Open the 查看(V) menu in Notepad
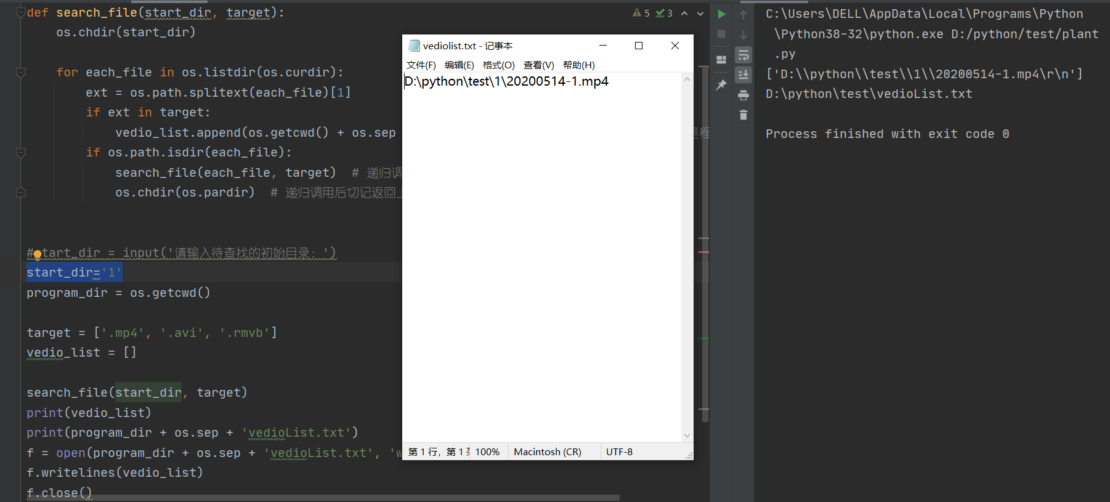The image size is (1110, 502). pyautogui.click(x=538, y=65)
